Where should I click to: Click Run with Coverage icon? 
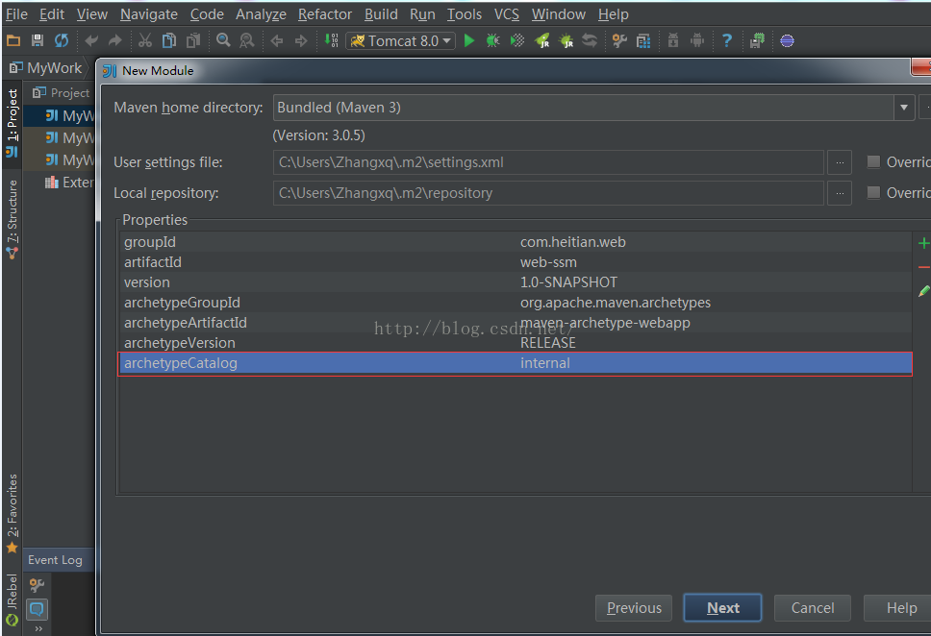pyautogui.click(x=517, y=40)
